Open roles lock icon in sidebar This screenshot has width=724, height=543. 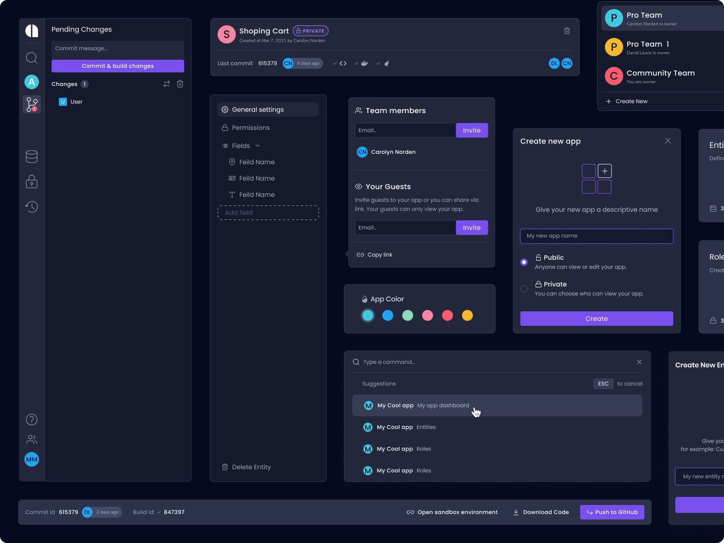[32, 181]
